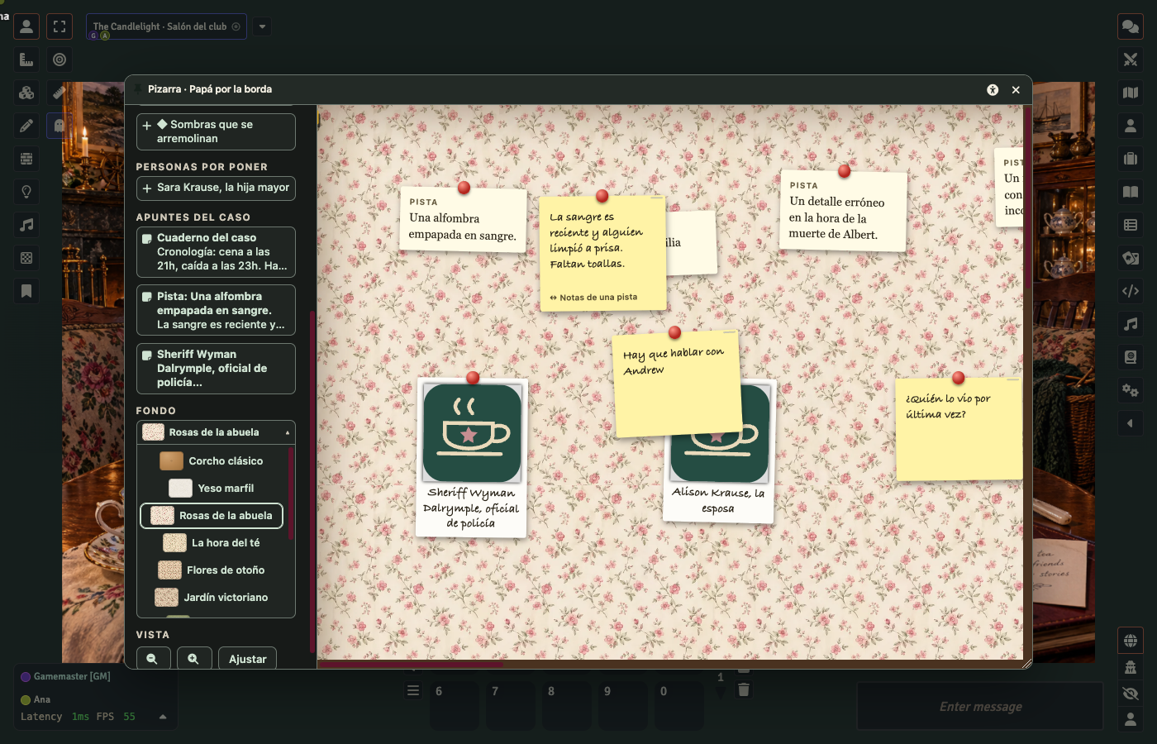Open the game settings cogs icon
This screenshot has height=744, width=1157.
(1130, 390)
